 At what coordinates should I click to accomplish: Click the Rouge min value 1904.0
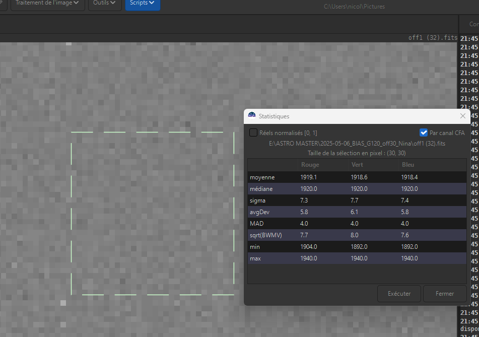click(x=309, y=247)
